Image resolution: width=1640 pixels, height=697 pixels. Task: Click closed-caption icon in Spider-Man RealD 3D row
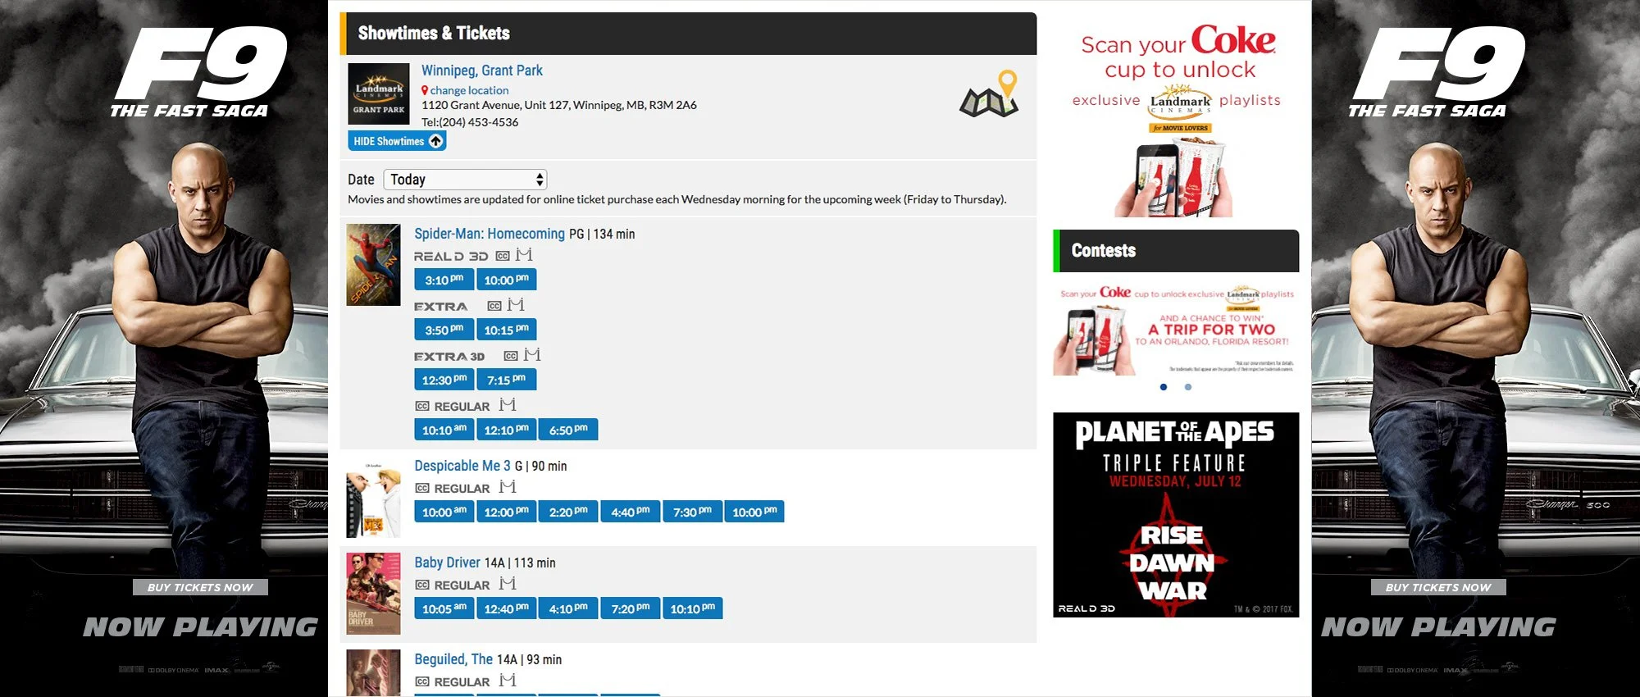pos(503,256)
